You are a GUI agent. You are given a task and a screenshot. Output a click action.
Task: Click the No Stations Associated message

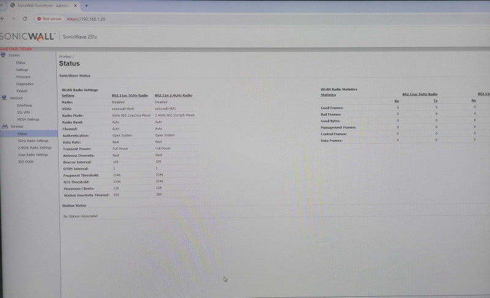pos(80,216)
